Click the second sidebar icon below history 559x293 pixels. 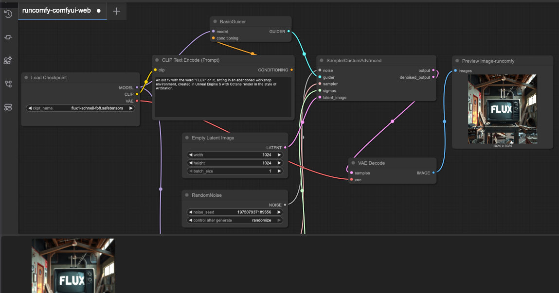8,37
